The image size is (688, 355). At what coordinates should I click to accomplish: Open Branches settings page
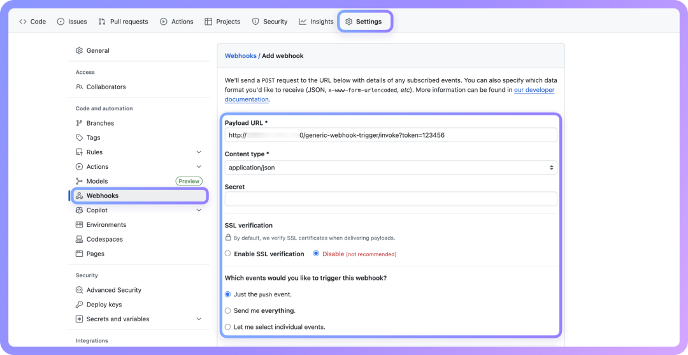pyautogui.click(x=100, y=123)
